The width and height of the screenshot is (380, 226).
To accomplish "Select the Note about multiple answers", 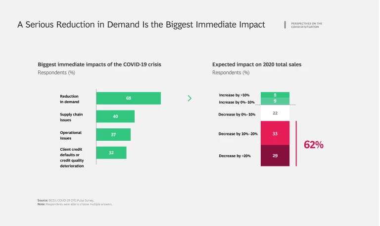I will [75, 204].
